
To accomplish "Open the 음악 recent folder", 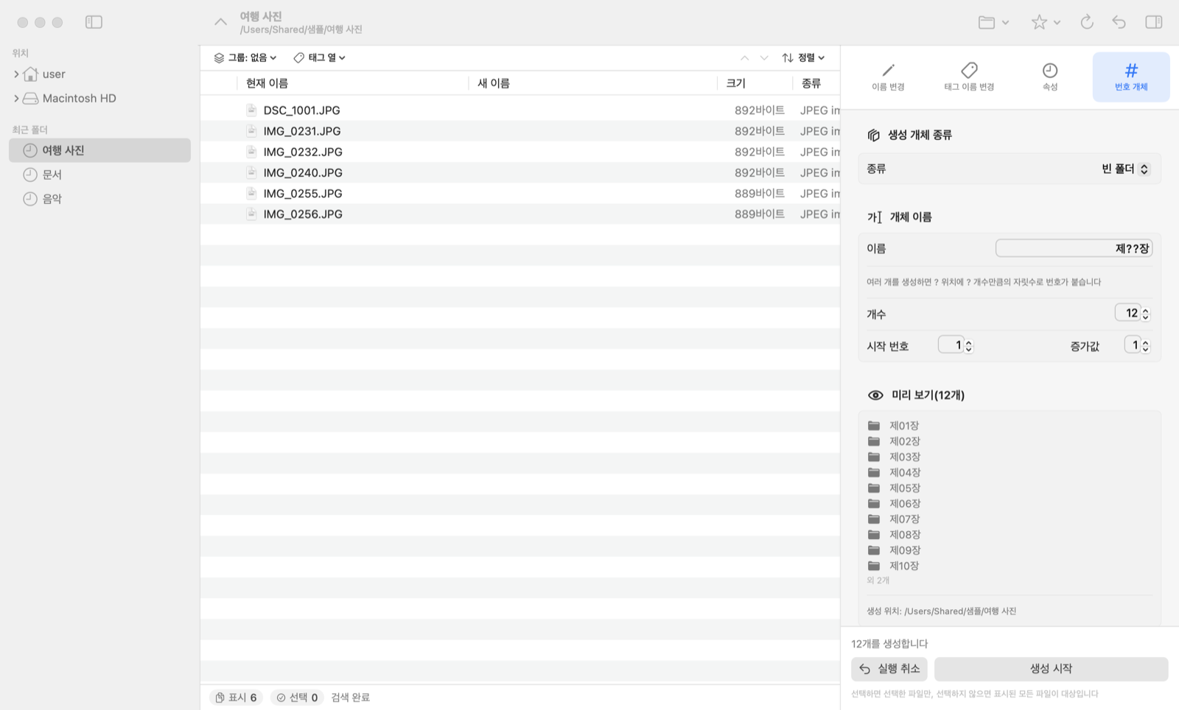I will tap(99, 199).
